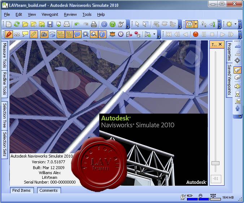Open the Edit menu
Screen dimensions: 244x203
coord(19,14)
